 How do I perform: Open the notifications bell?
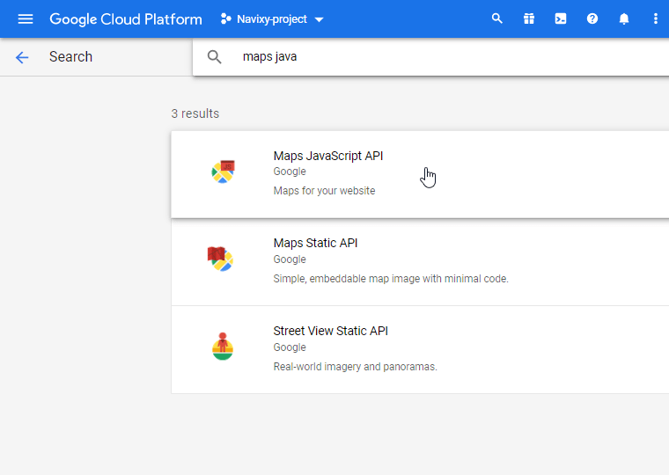624,18
